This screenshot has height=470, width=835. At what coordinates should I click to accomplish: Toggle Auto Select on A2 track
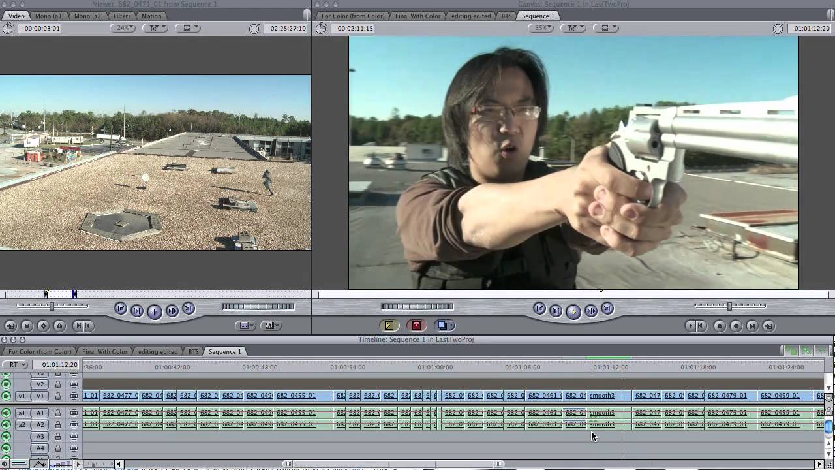click(74, 424)
